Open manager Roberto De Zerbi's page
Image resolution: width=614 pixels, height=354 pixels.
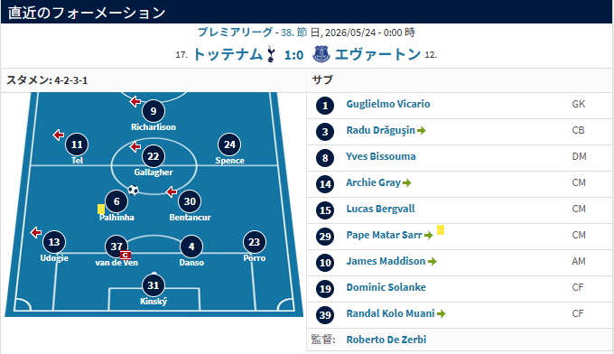tap(386, 340)
